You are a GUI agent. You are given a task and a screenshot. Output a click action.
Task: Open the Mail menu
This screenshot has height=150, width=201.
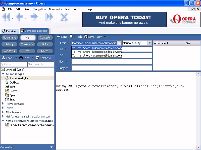[68, 9]
